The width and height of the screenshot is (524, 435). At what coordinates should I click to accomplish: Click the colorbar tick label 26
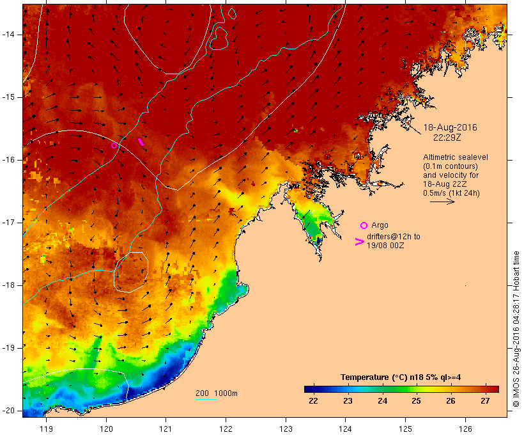click(x=451, y=400)
